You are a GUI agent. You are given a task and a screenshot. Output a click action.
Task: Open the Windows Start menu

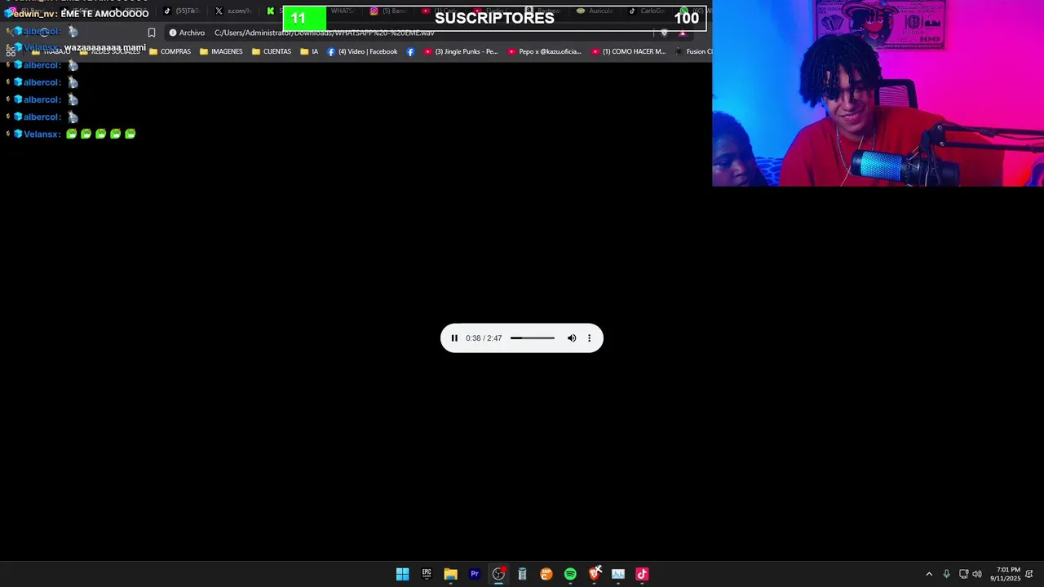coord(402,574)
